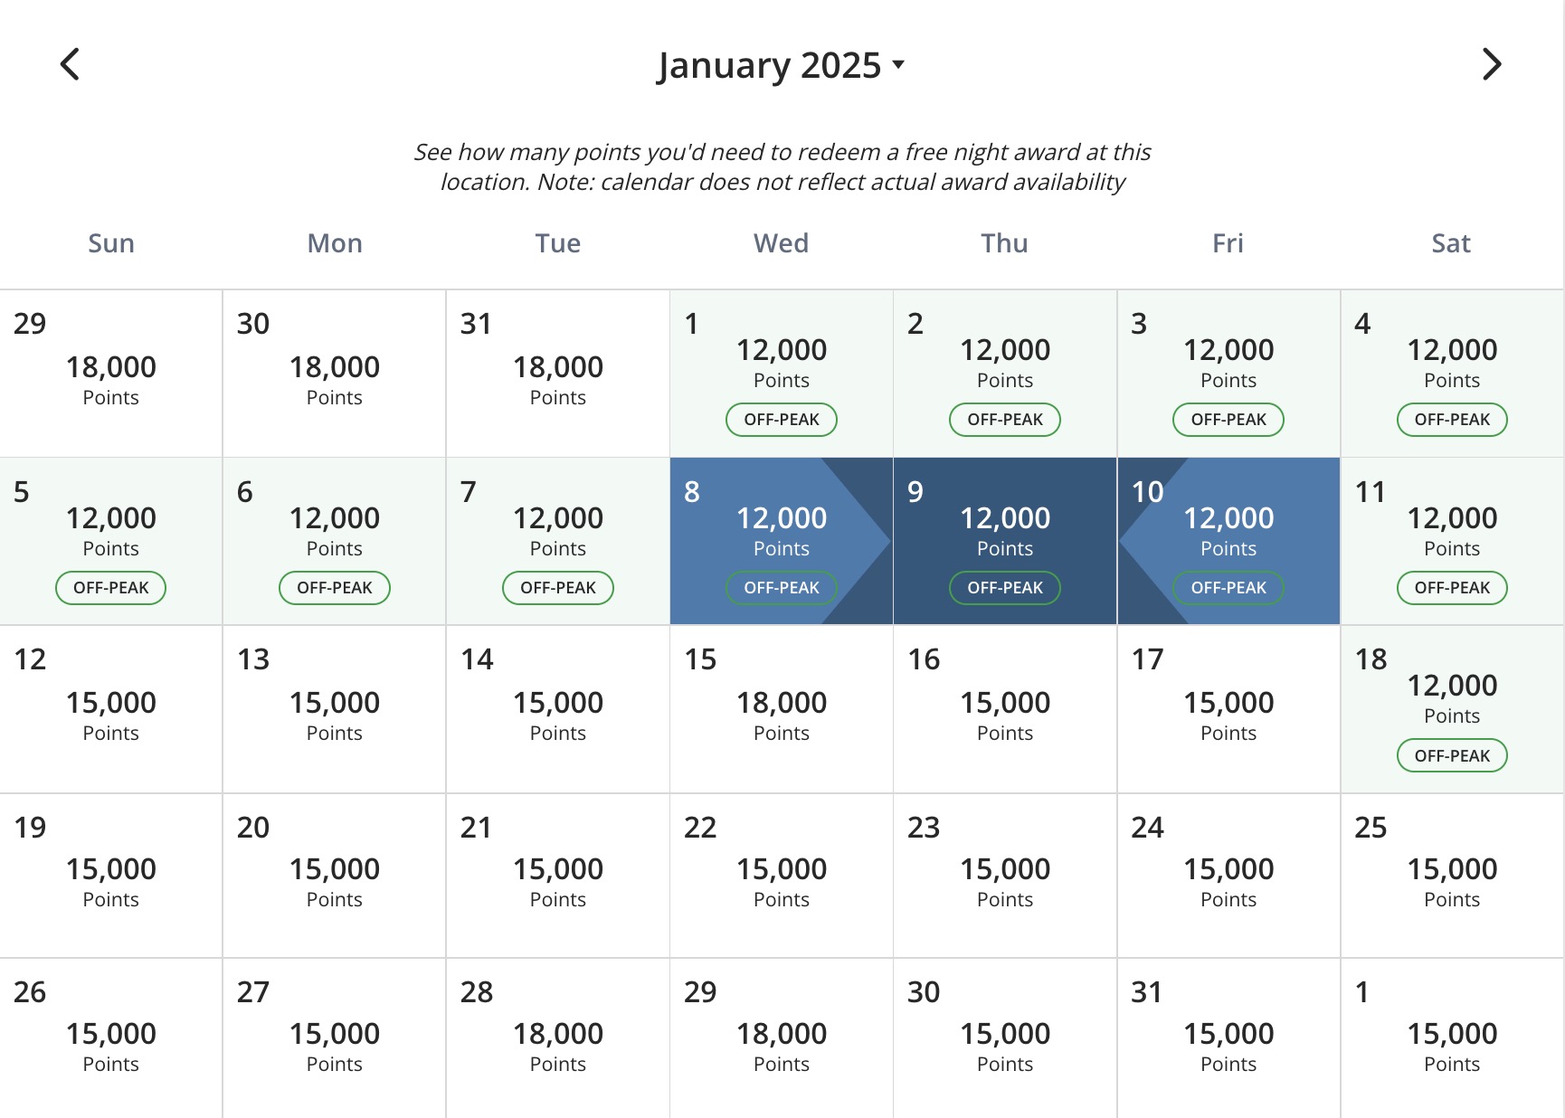Click the OFF-PEAK badge on January 18
This screenshot has width=1565, height=1118.
tap(1451, 754)
